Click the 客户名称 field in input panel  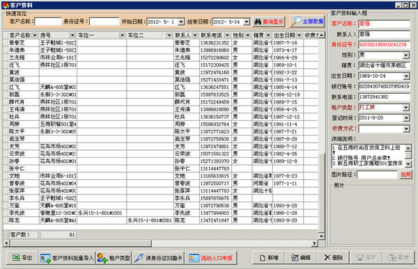[384, 24]
